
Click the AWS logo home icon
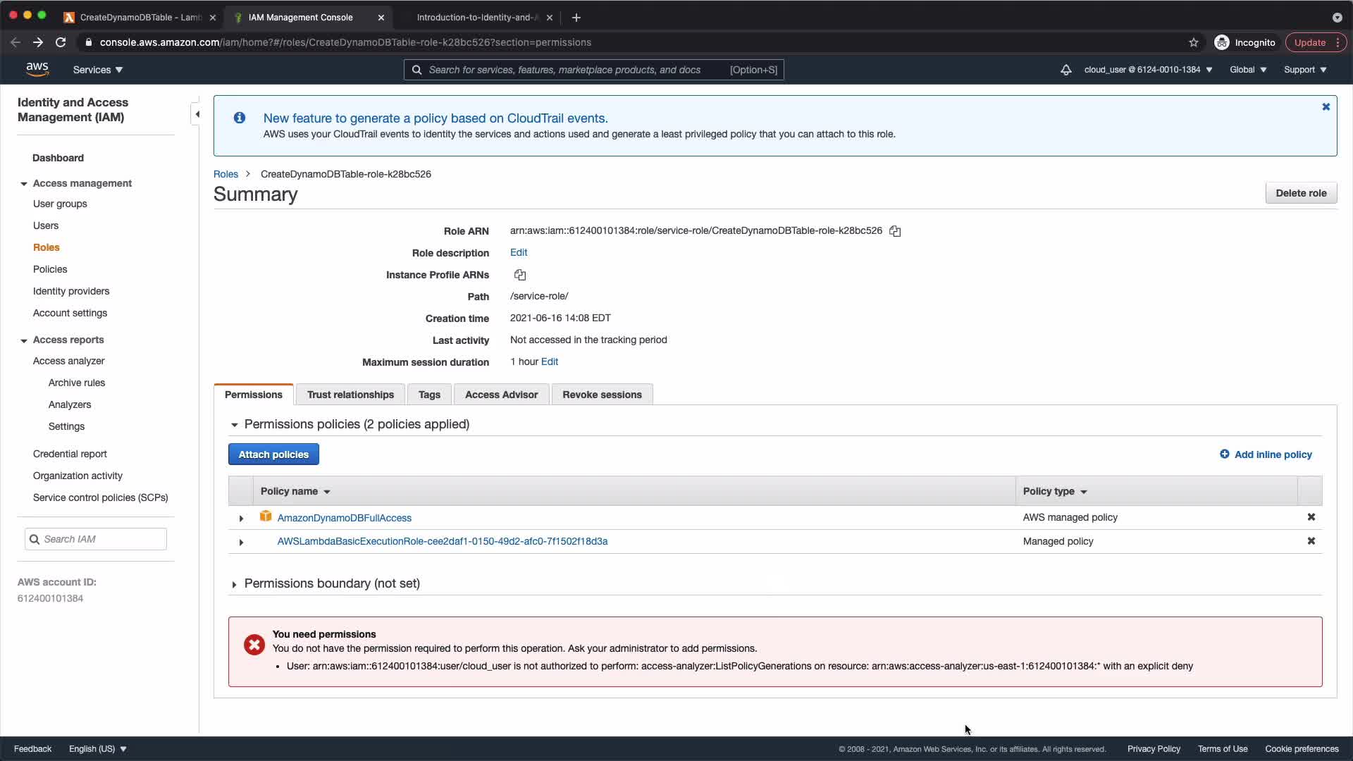pyautogui.click(x=37, y=69)
